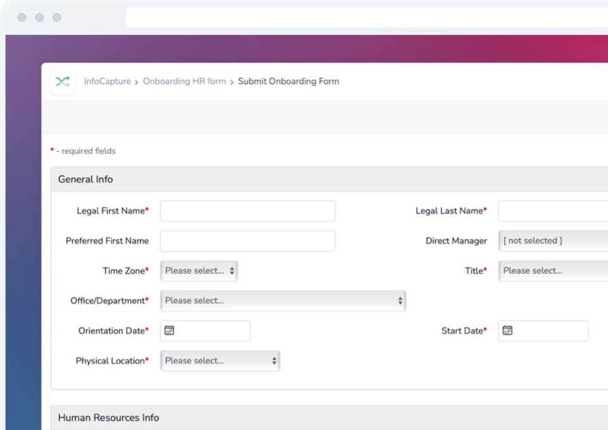
Task: Click the Preferred First Name input field
Action: pyautogui.click(x=247, y=241)
